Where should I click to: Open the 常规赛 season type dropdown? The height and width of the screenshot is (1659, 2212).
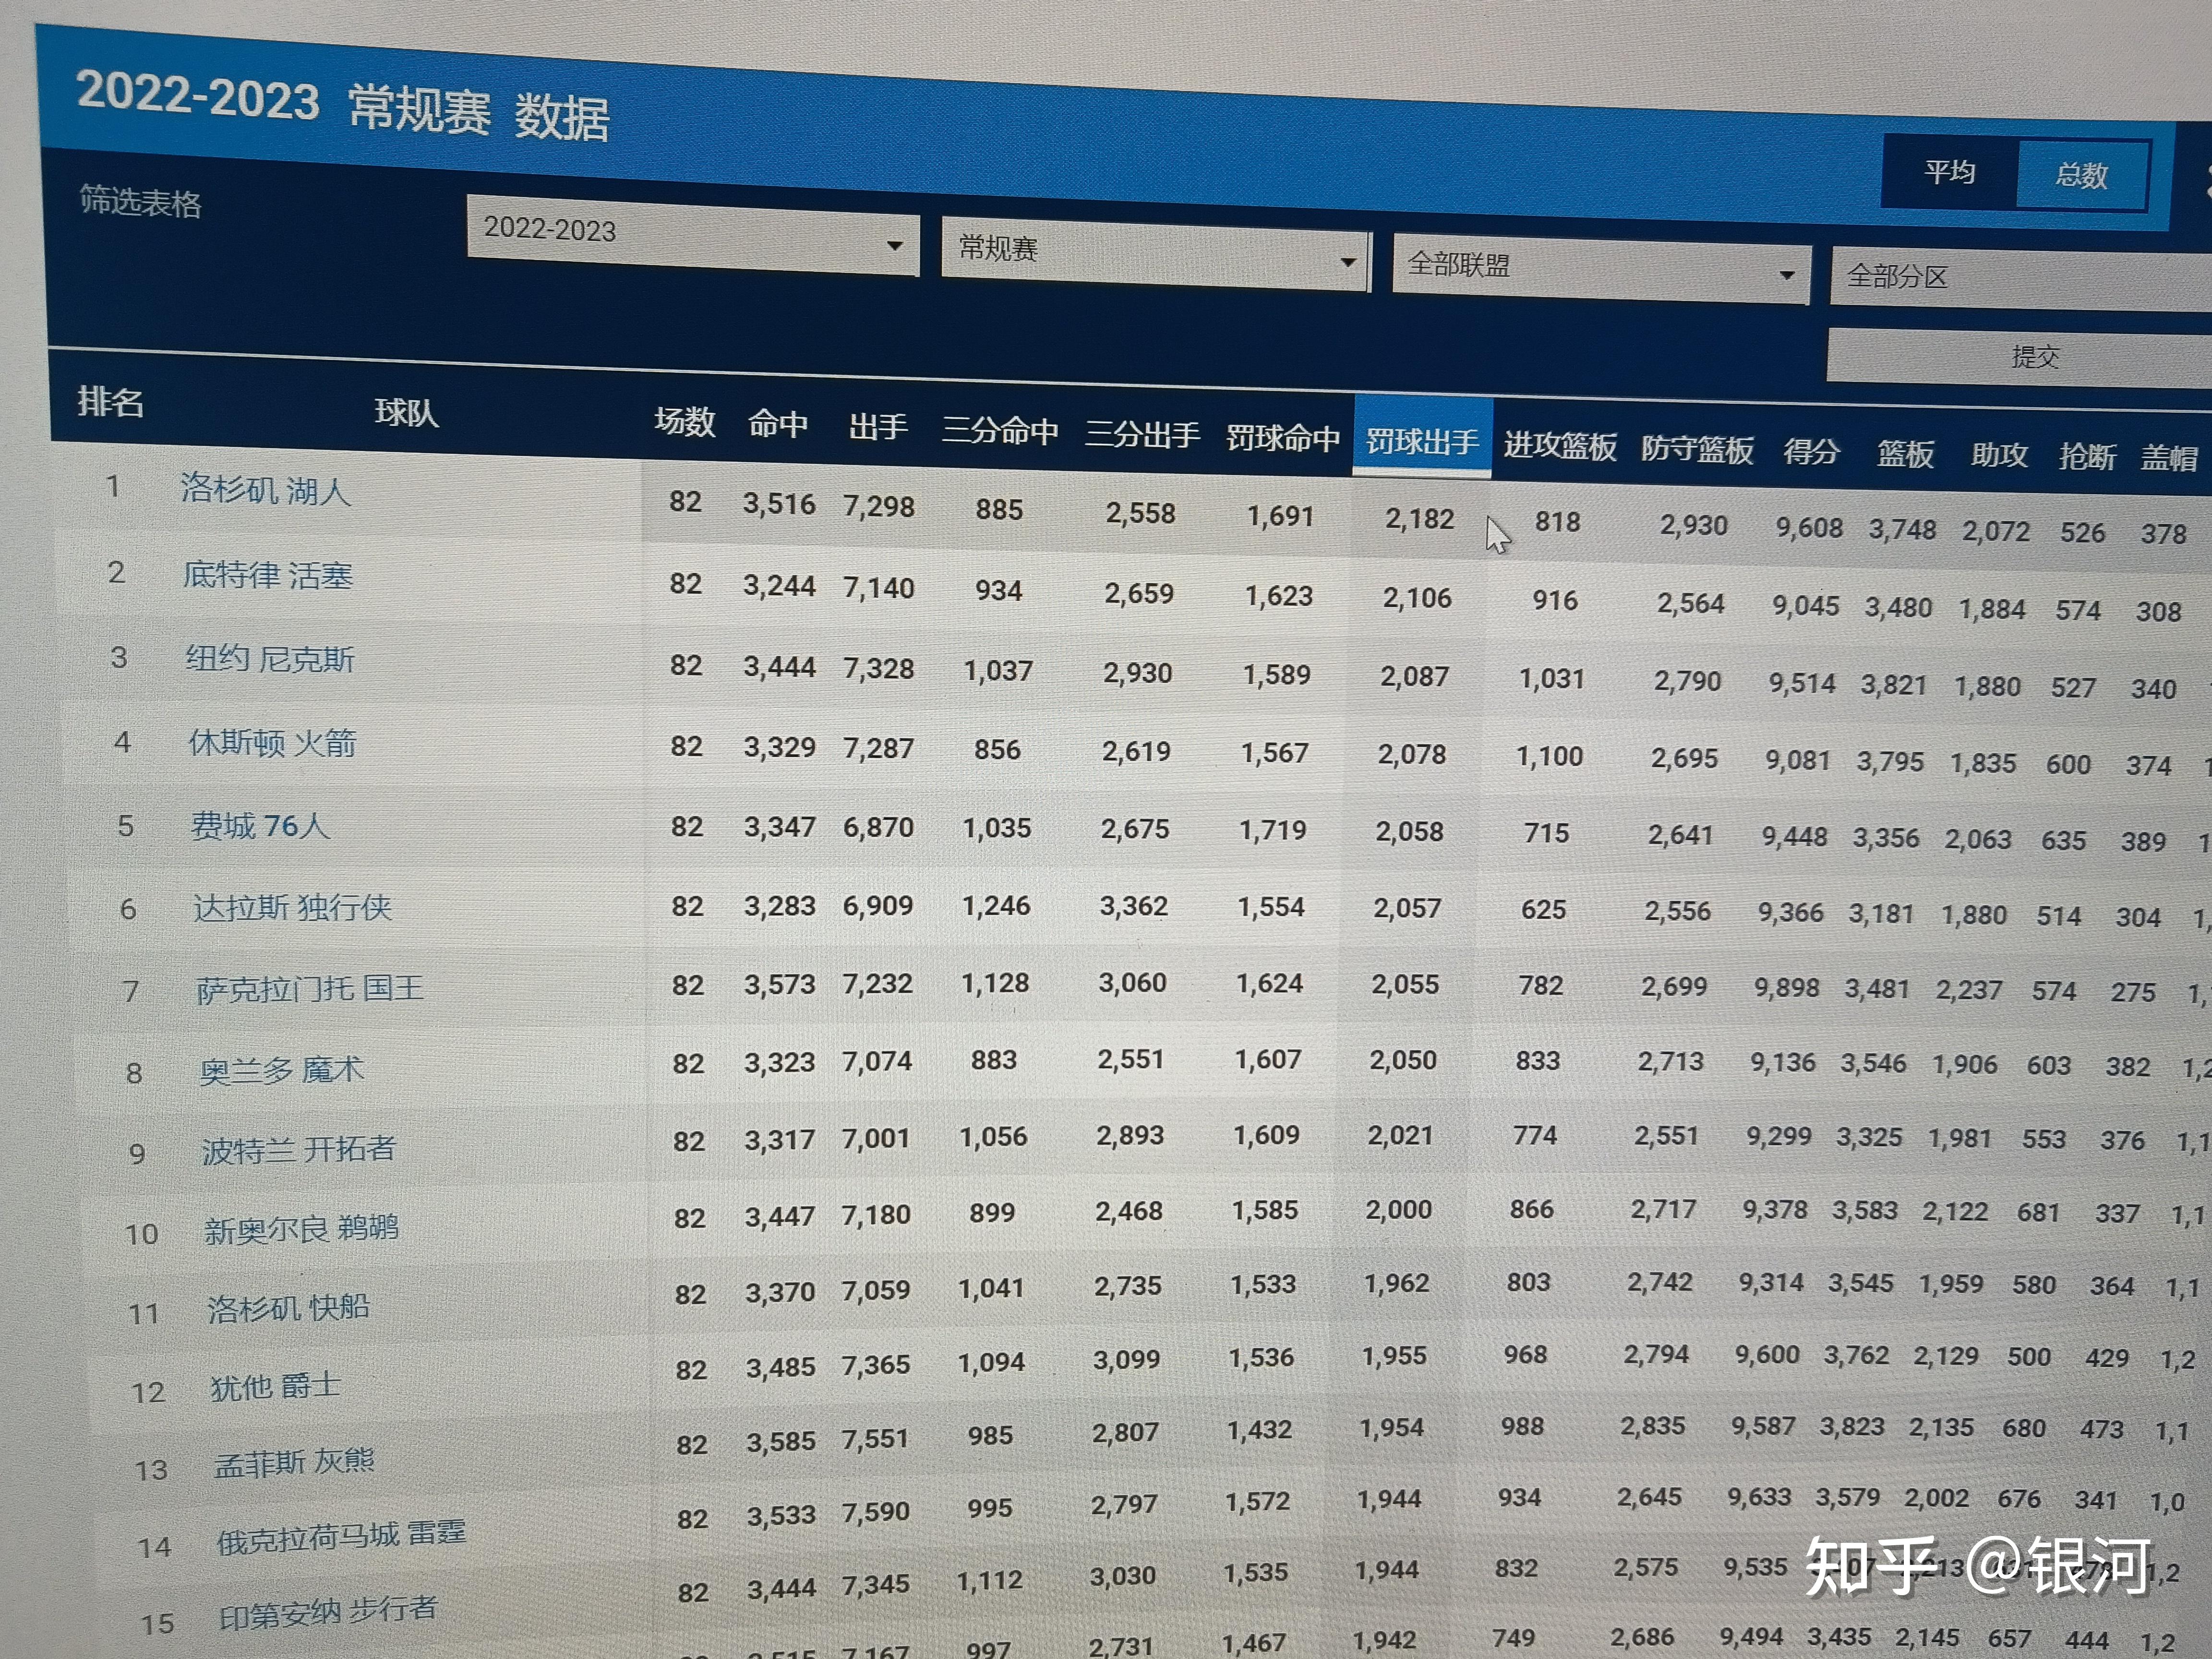coord(1155,255)
